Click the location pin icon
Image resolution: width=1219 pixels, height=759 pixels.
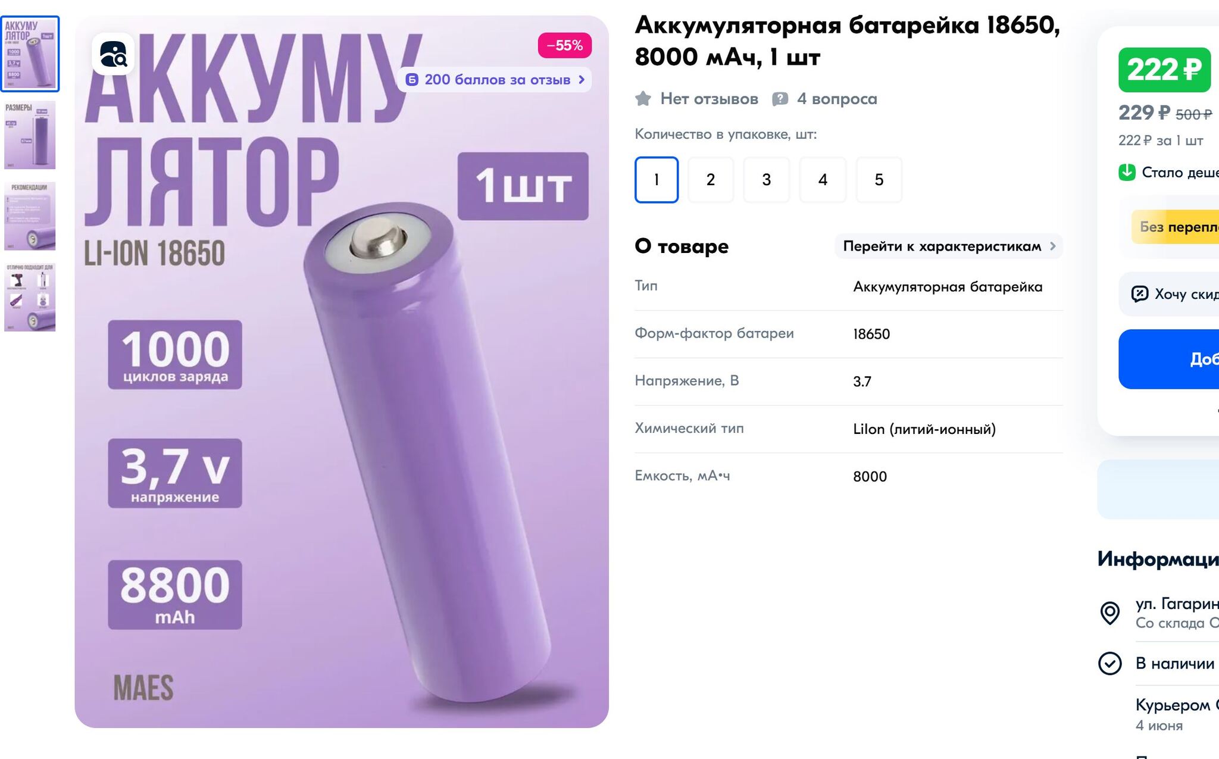pos(1109,613)
